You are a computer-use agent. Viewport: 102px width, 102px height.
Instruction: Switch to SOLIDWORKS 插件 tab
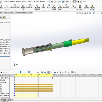21,13
